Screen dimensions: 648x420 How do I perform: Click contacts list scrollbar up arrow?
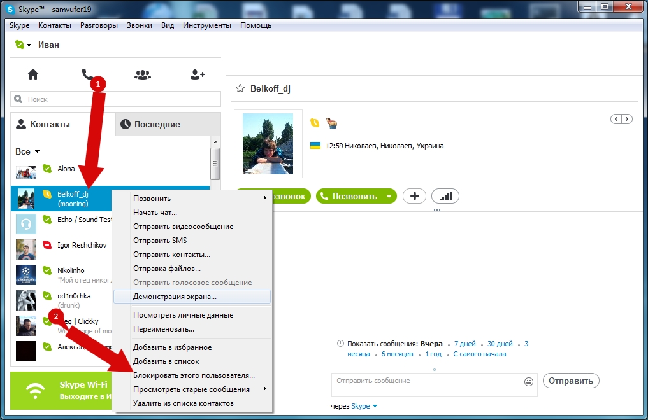215,142
